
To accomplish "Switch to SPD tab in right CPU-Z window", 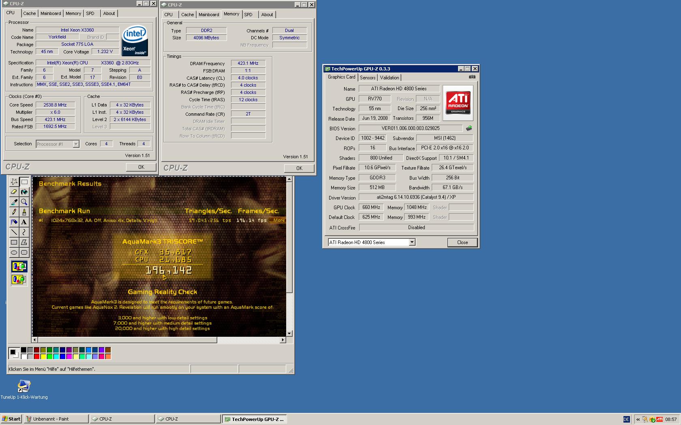I will 248,15.
